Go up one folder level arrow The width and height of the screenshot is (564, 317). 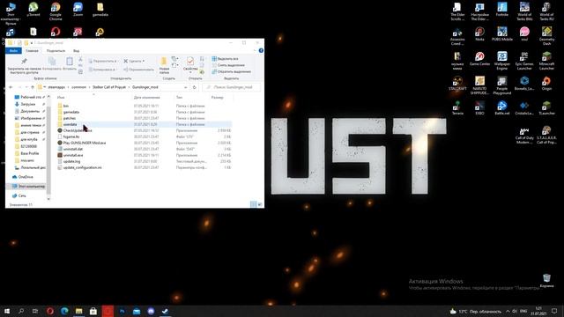(33, 87)
